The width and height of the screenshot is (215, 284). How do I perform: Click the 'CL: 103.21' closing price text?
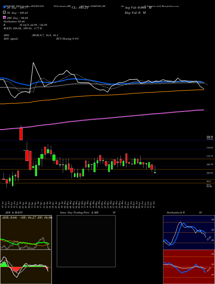(80, 8)
